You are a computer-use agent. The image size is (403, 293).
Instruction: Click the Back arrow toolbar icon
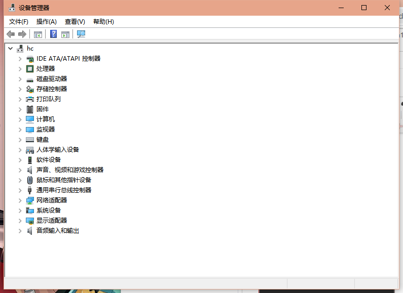click(x=11, y=34)
